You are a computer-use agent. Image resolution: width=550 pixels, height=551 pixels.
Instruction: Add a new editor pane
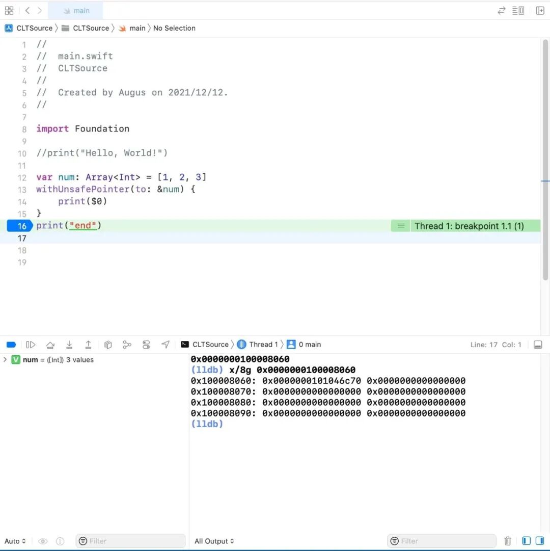pyautogui.click(x=540, y=11)
